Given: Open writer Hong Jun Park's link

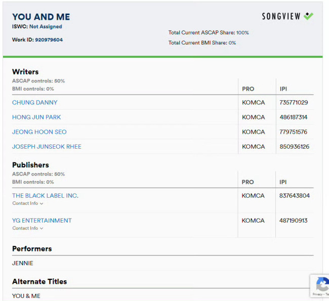Looking at the screenshot, I should [36, 117].
